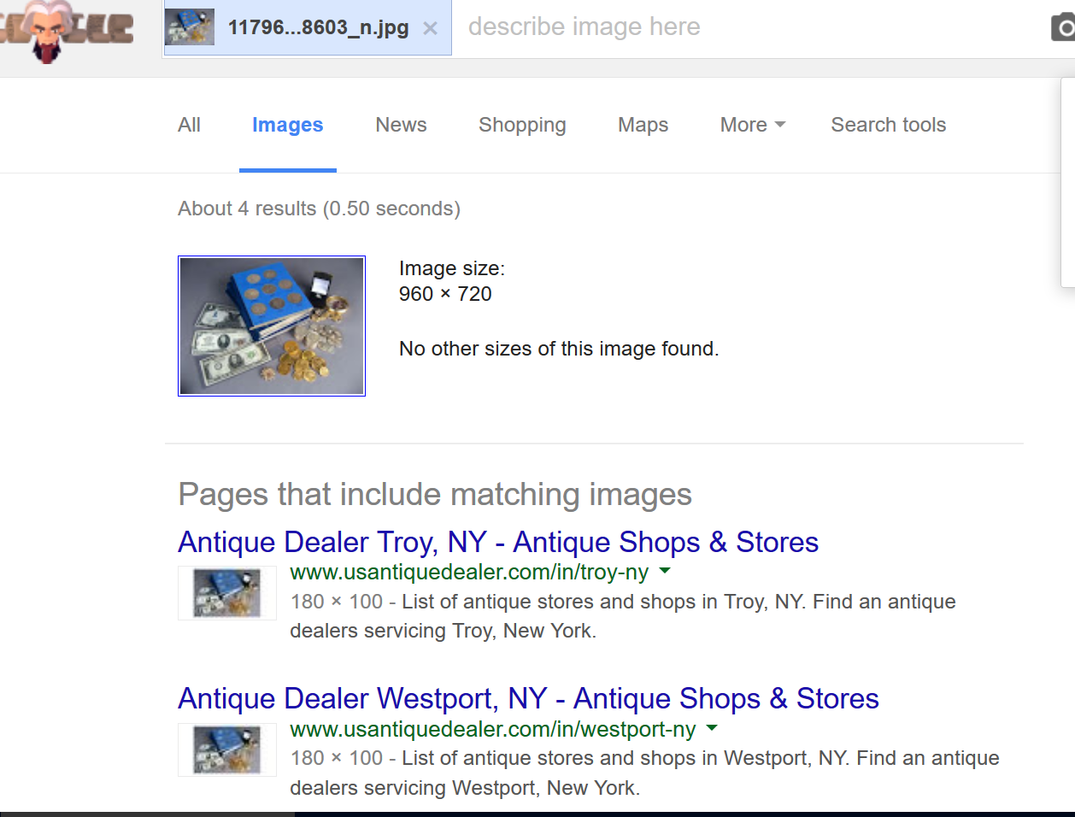Open Antique Dealer Troy, NY result link
This screenshot has width=1075, height=817.
[498, 542]
